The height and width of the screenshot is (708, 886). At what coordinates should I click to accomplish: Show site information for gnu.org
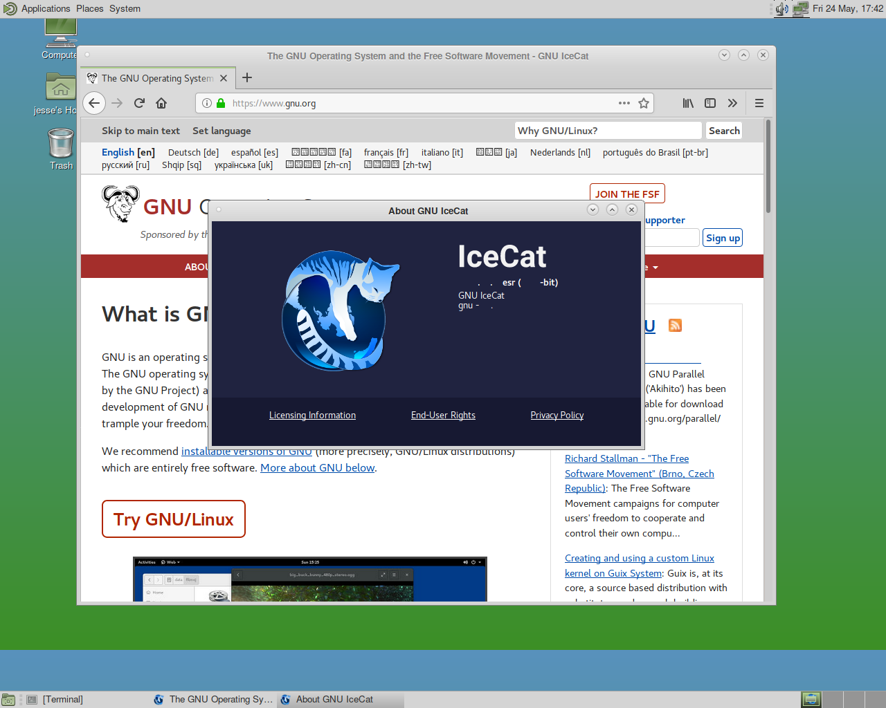(206, 103)
